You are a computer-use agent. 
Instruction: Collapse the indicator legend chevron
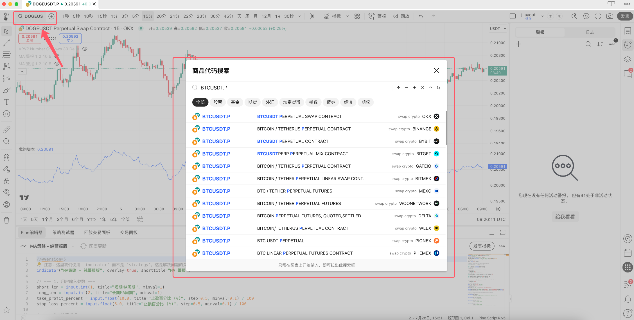[x=22, y=72]
